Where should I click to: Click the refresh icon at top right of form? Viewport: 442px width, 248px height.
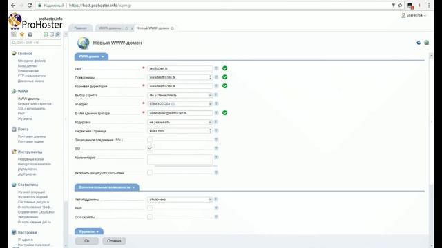(x=419, y=43)
